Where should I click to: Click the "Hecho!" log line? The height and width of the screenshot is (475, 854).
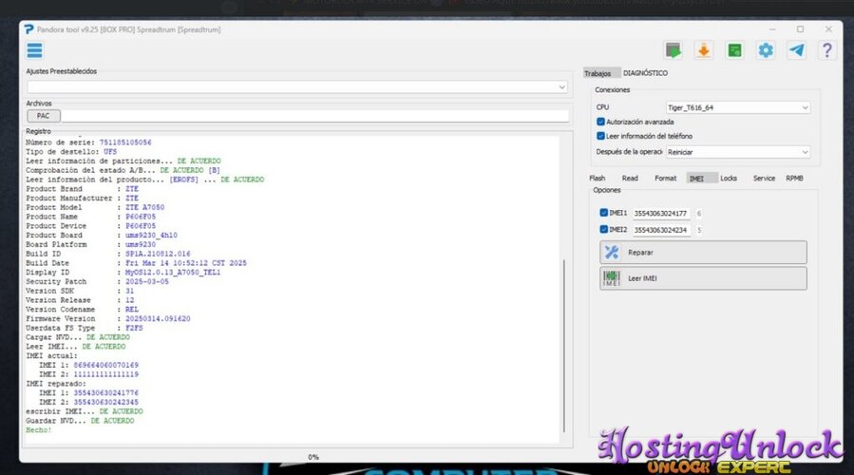(x=39, y=429)
